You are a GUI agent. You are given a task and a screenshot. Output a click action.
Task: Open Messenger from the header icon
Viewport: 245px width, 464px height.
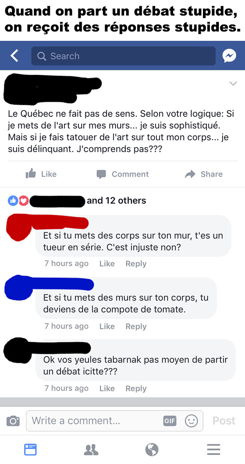point(229,56)
